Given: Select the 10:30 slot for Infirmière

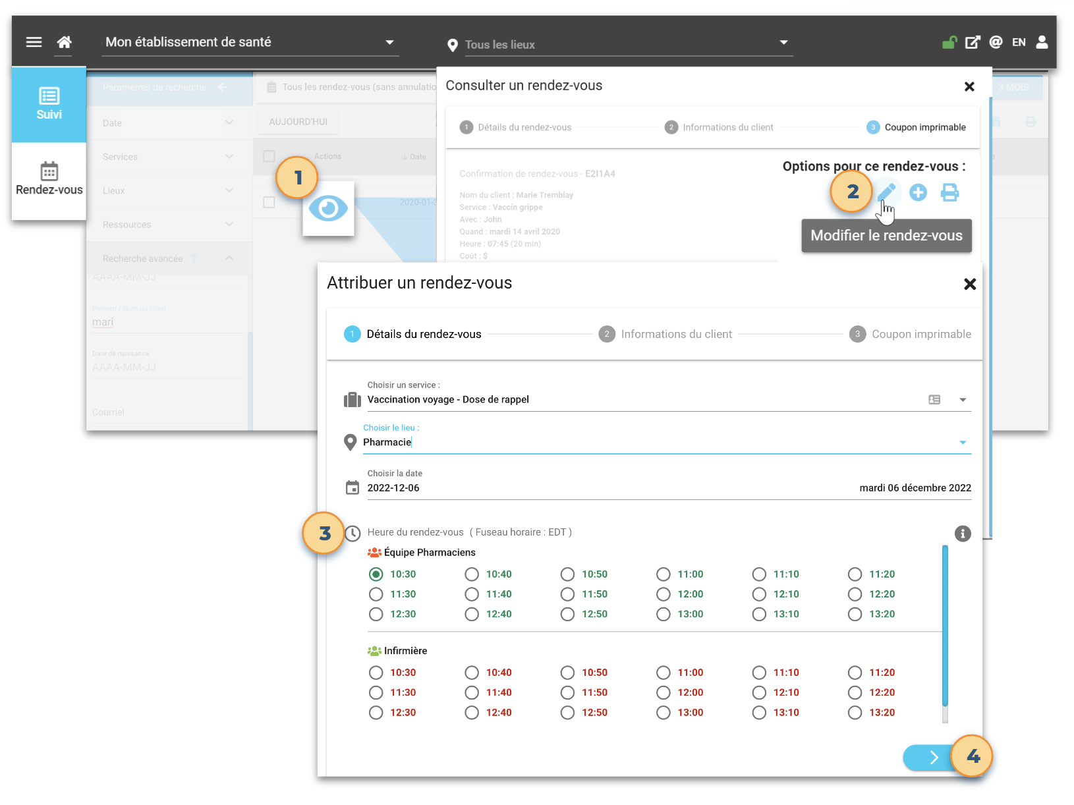Looking at the screenshot, I should click(376, 673).
